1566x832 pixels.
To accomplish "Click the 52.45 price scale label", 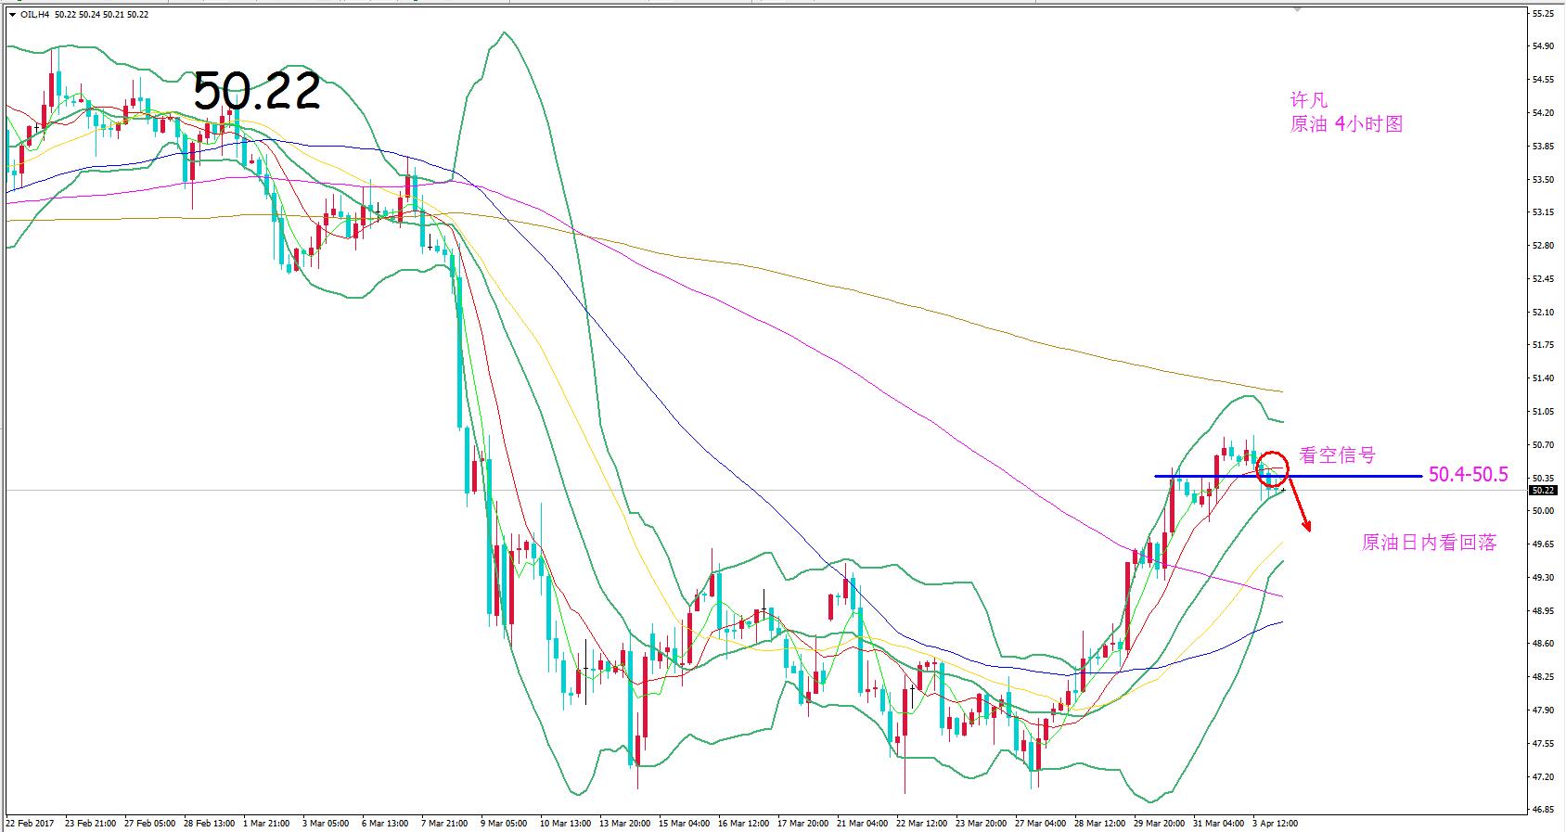I will pos(1544,279).
